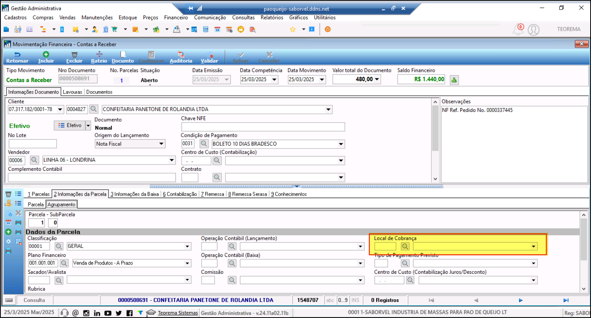The height and width of the screenshot is (318, 591).
Task: Click the favorites star icon in the main toolbar
Action: point(292,29)
